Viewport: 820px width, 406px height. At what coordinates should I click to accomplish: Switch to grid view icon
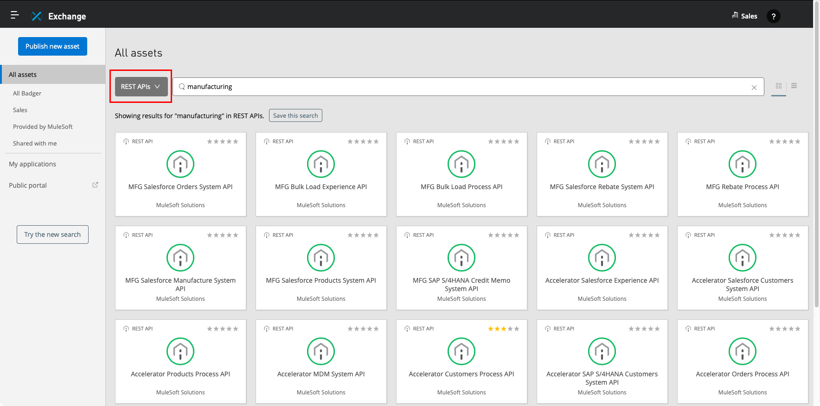(779, 86)
